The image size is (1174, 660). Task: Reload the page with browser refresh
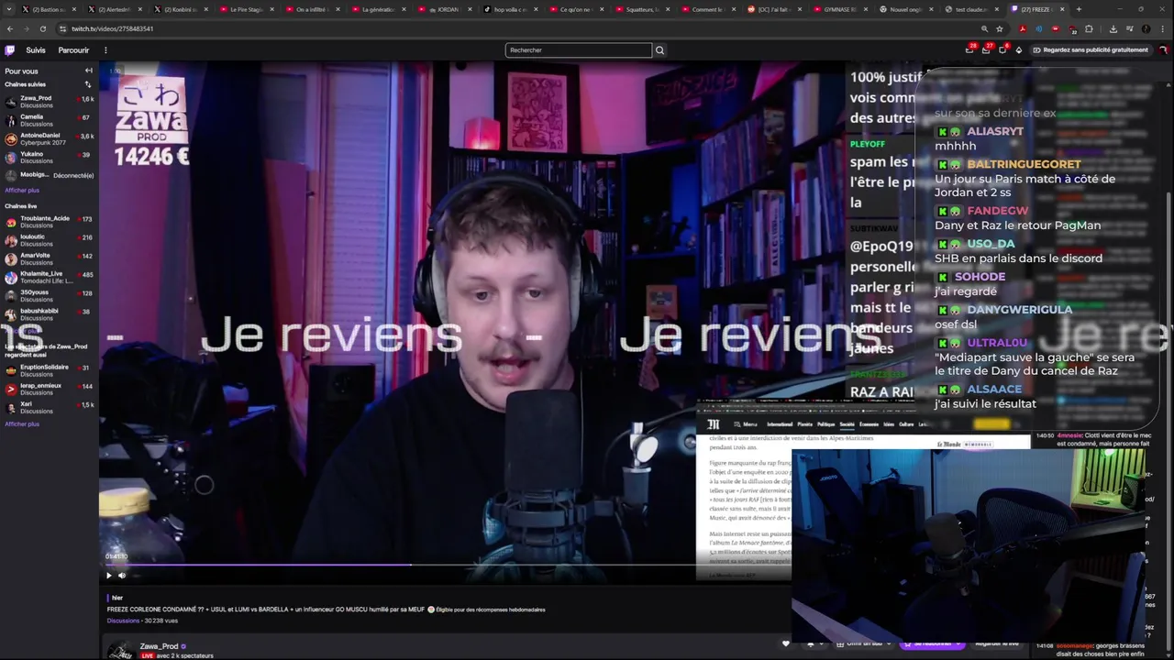(42, 28)
